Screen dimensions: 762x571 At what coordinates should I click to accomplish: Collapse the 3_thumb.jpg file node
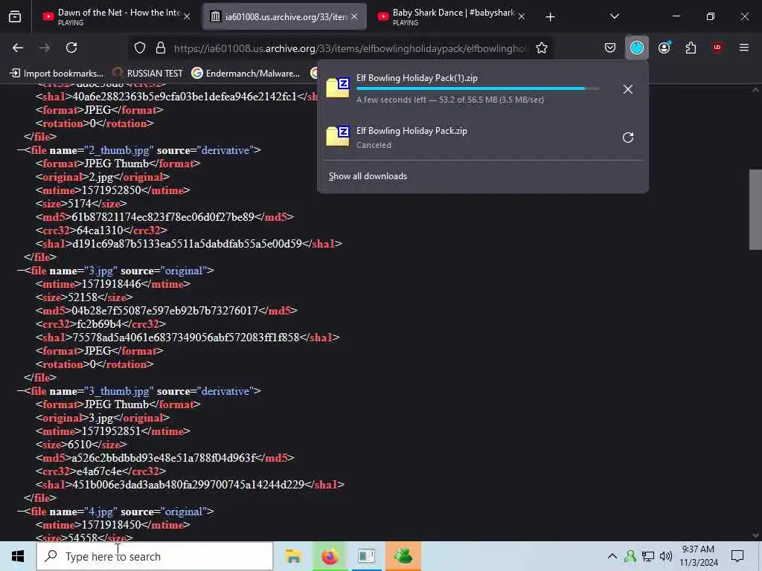coord(21,391)
